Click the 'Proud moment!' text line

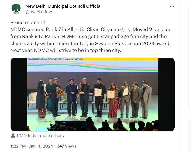click(x=28, y=23)
